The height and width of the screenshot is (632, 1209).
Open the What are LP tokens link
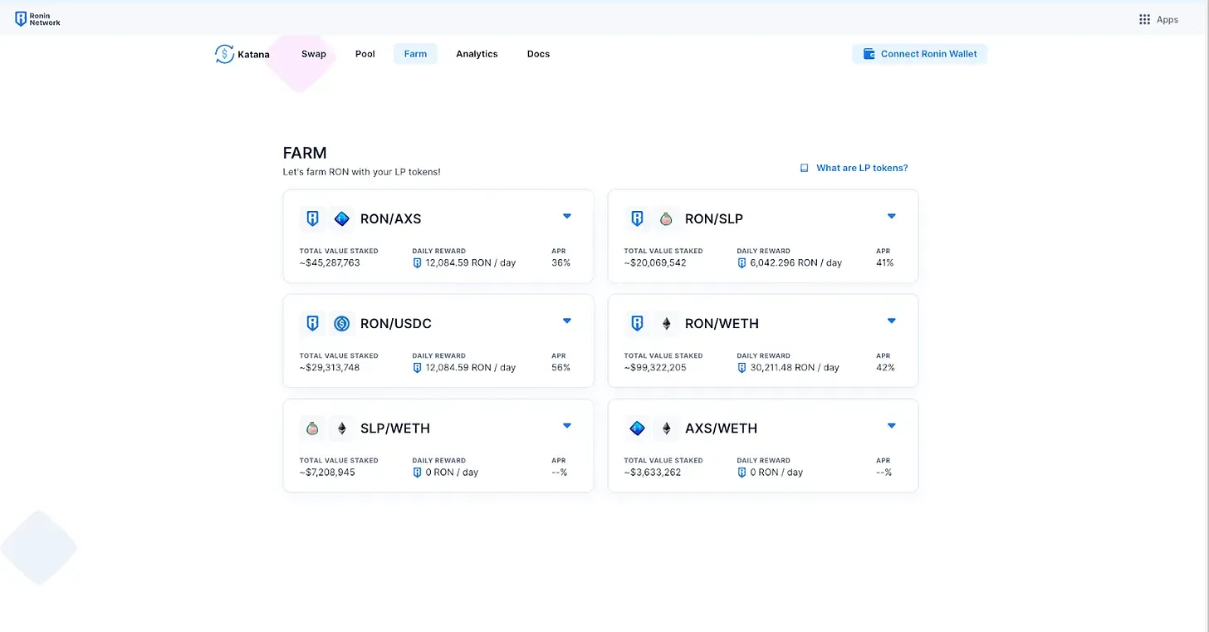(x=862, y=168)
